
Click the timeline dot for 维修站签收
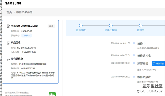tap(134, 55)
